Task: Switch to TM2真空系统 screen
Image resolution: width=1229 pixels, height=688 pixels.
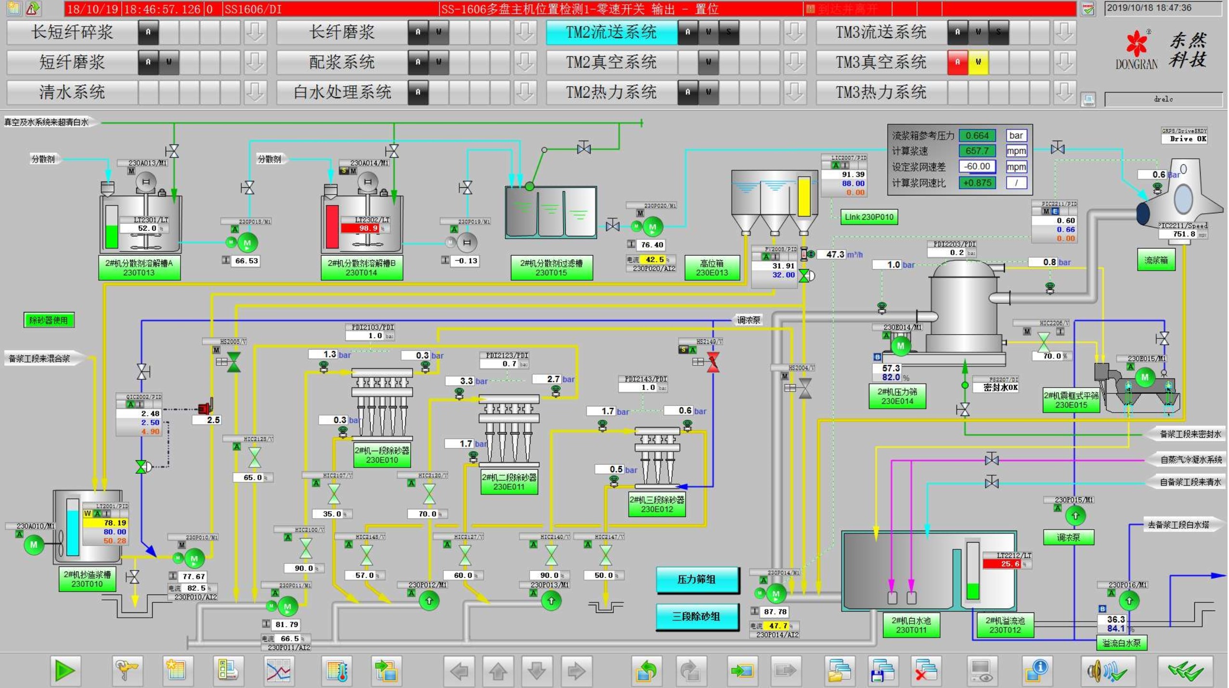Action: (611, 62)
